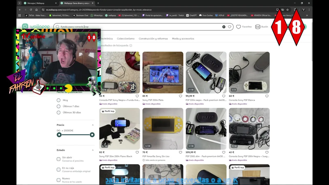Open the Consola Sony PSP Blanca photo
The image size is (329, 185).
pyautogui.click(x=249, y=72)
